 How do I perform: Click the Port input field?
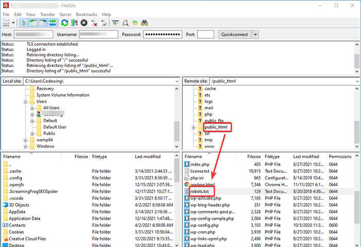point(205,35)
